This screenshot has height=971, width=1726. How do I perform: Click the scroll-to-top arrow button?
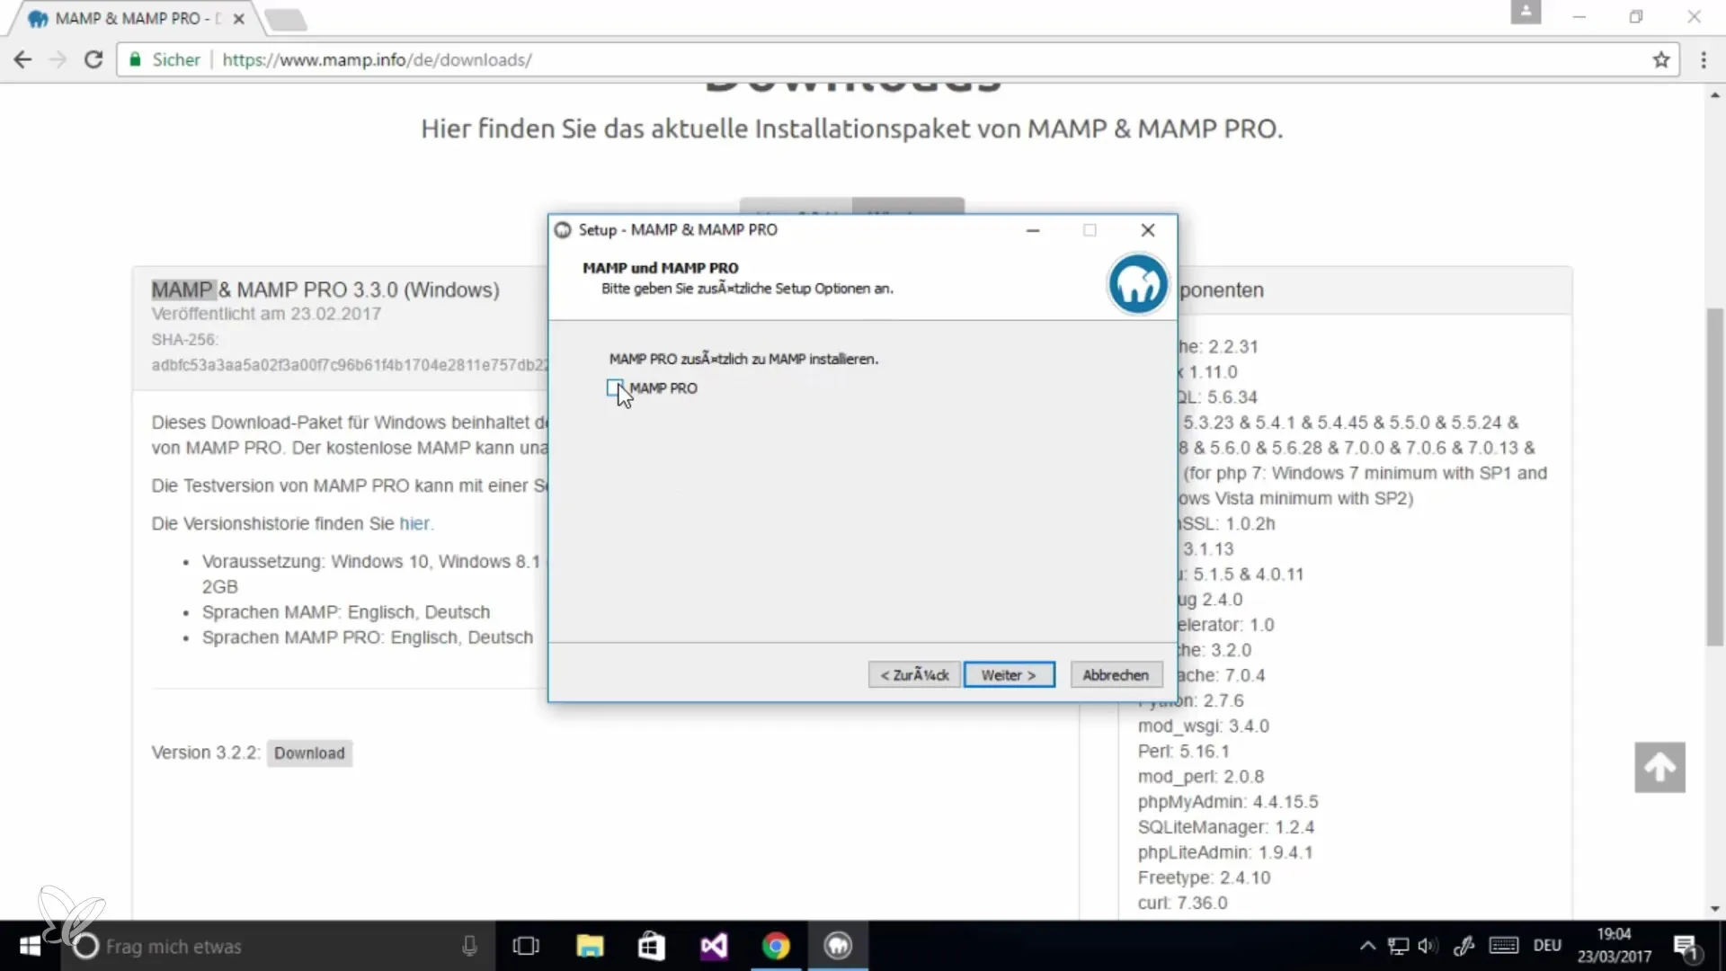(1659, 767)
